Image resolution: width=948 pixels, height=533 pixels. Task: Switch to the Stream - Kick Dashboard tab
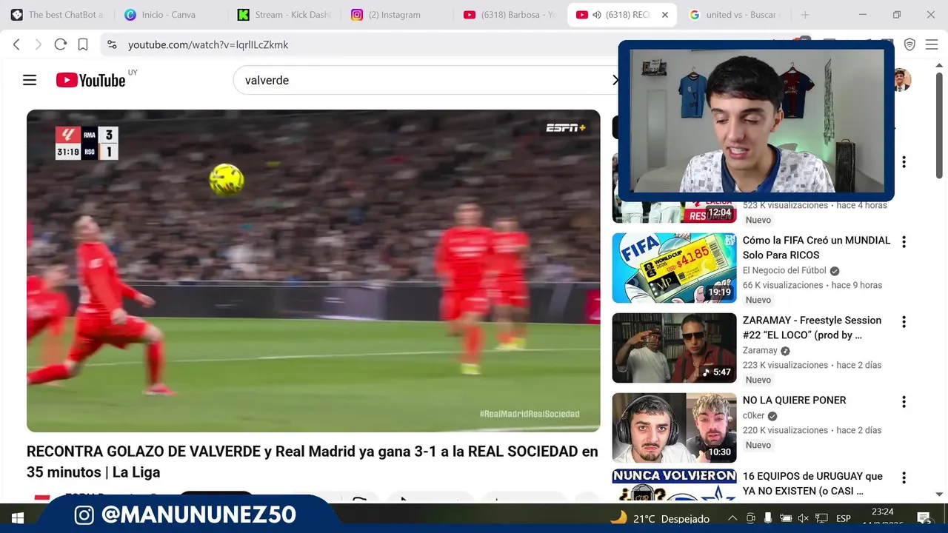284,15
